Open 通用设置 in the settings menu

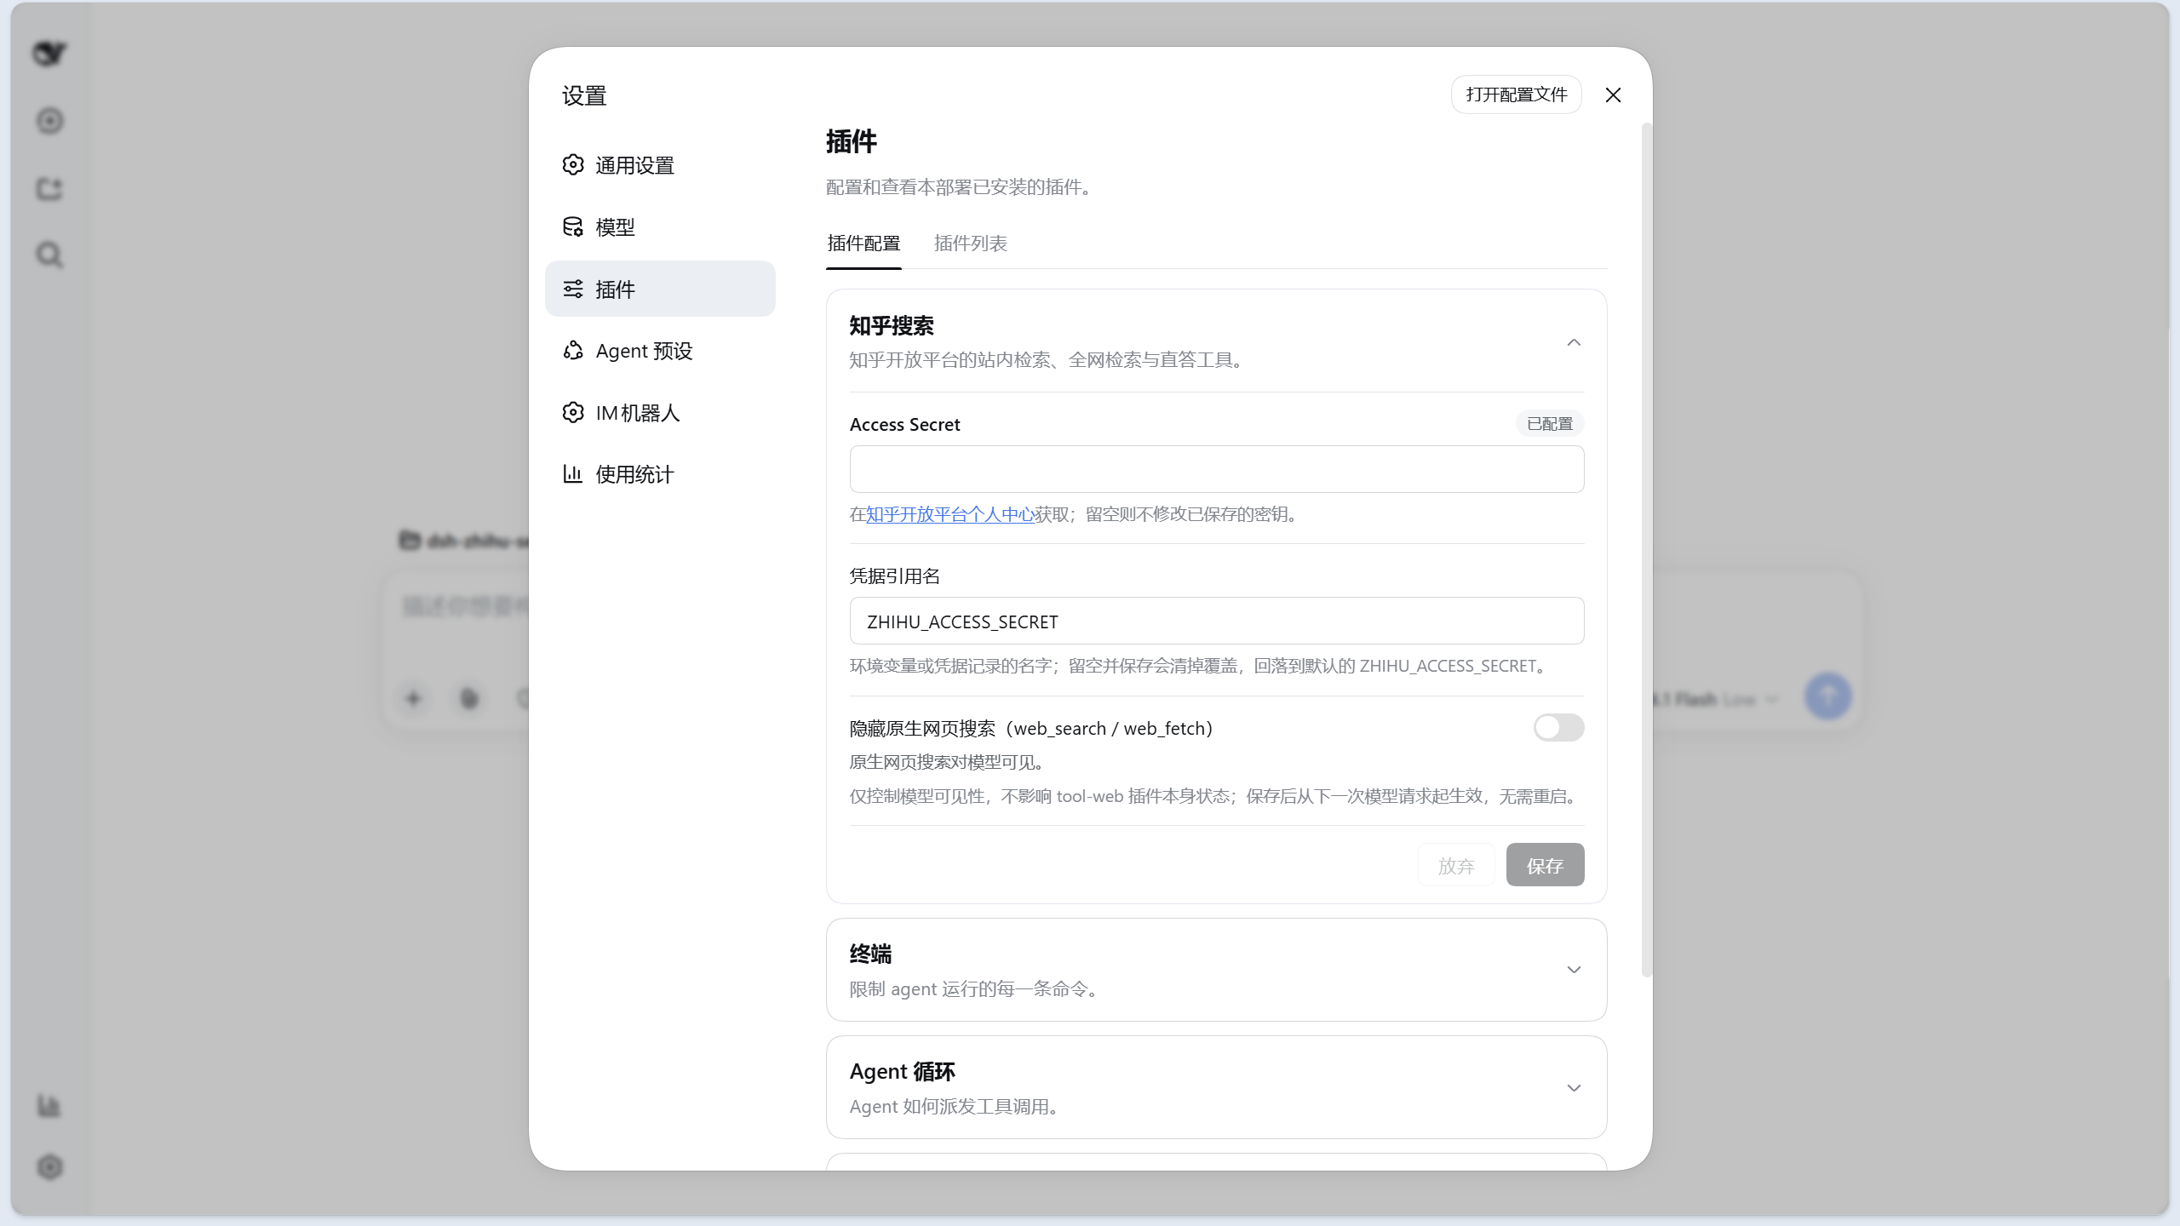[x=660, y=165]
